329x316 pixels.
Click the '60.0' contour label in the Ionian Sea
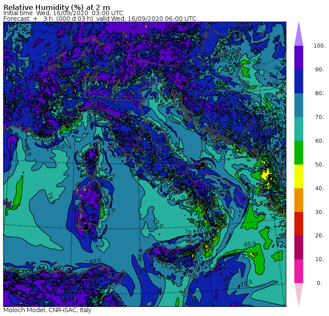pos(250,244)
